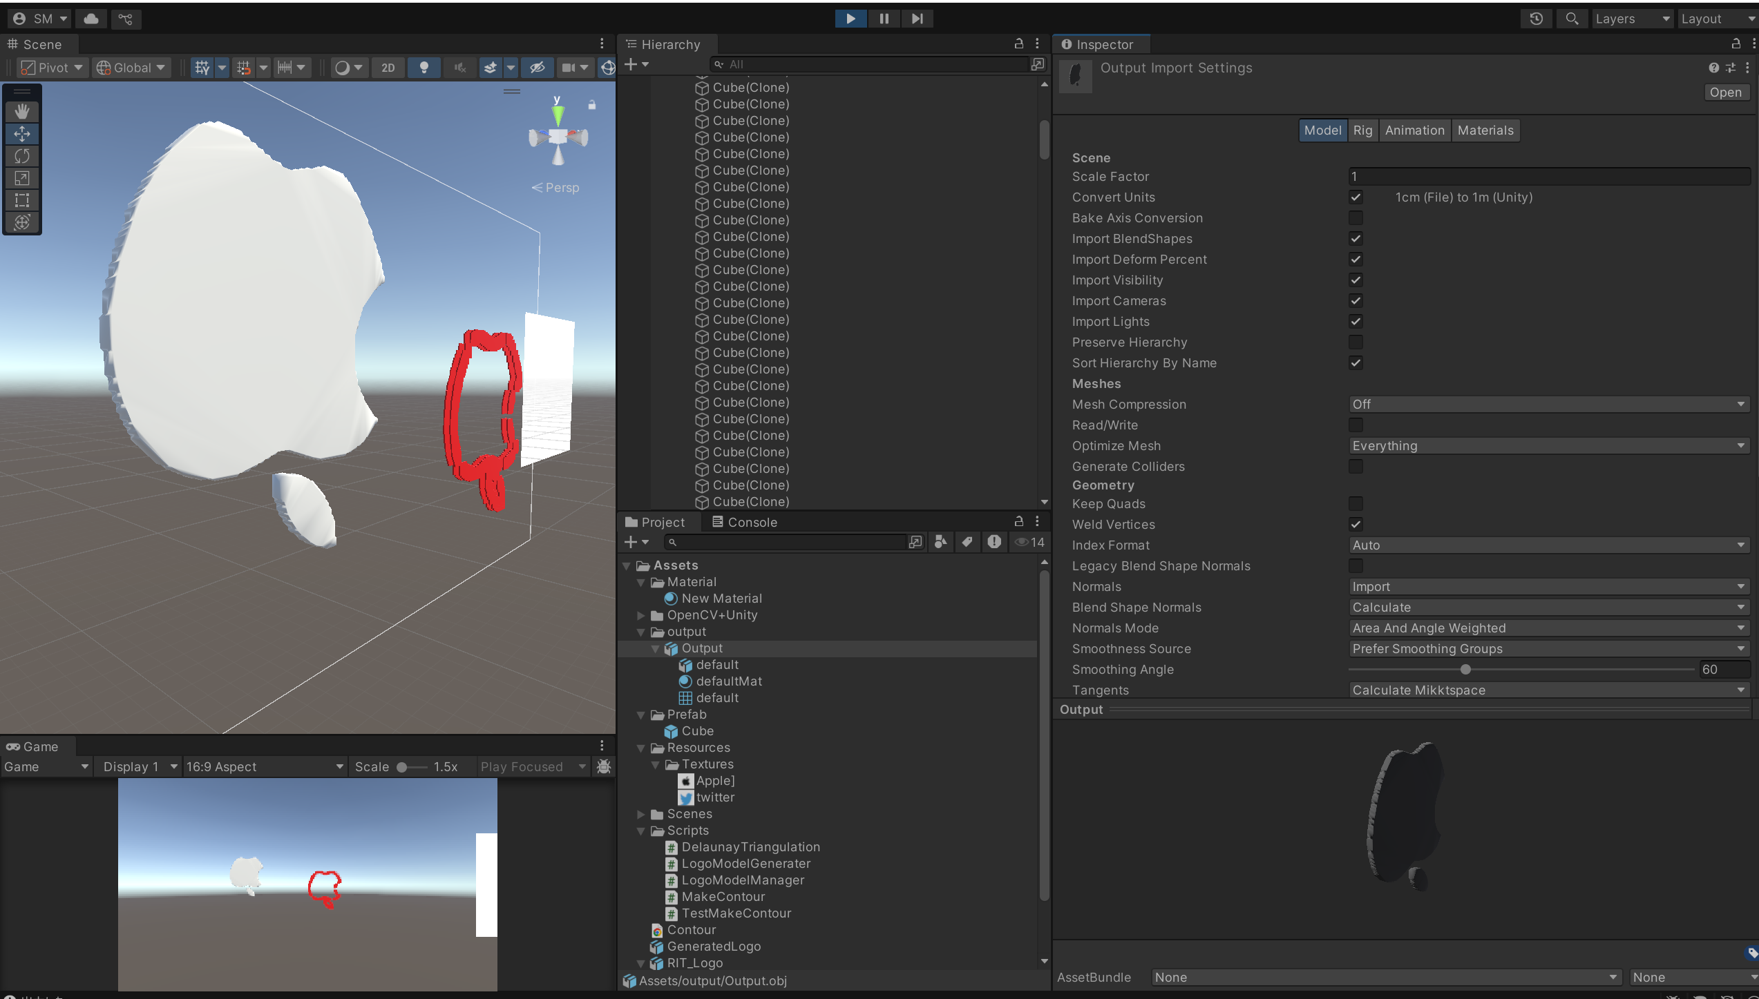Click the Open button in Inspector
The image size is (1759, 999).
(x=1725, y=93)
